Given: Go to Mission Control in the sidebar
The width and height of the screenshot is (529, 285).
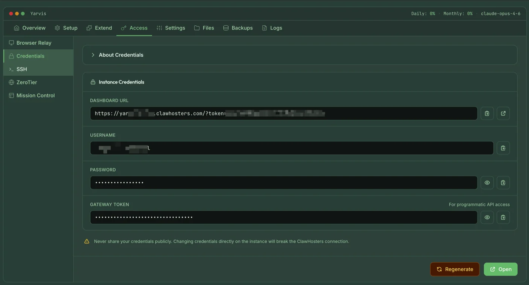Looking at the screenshot, I should (35, 95).
